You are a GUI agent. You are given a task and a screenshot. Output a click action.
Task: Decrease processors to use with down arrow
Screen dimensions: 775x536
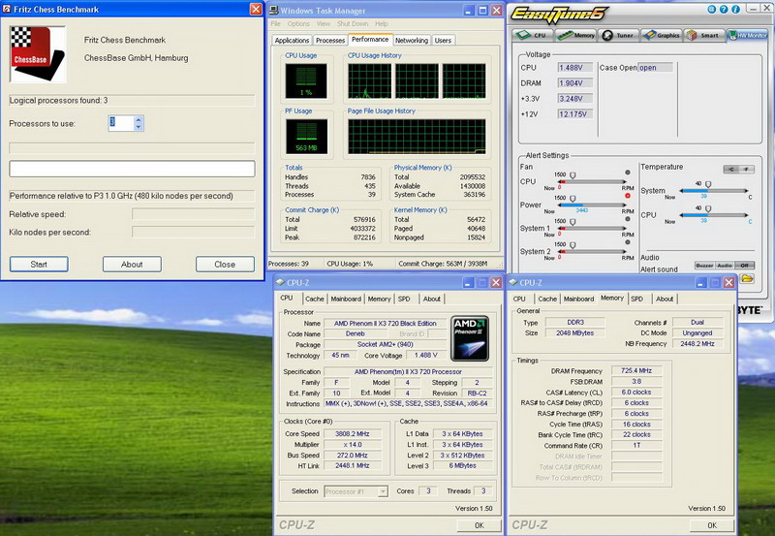[x=139, y=127]
